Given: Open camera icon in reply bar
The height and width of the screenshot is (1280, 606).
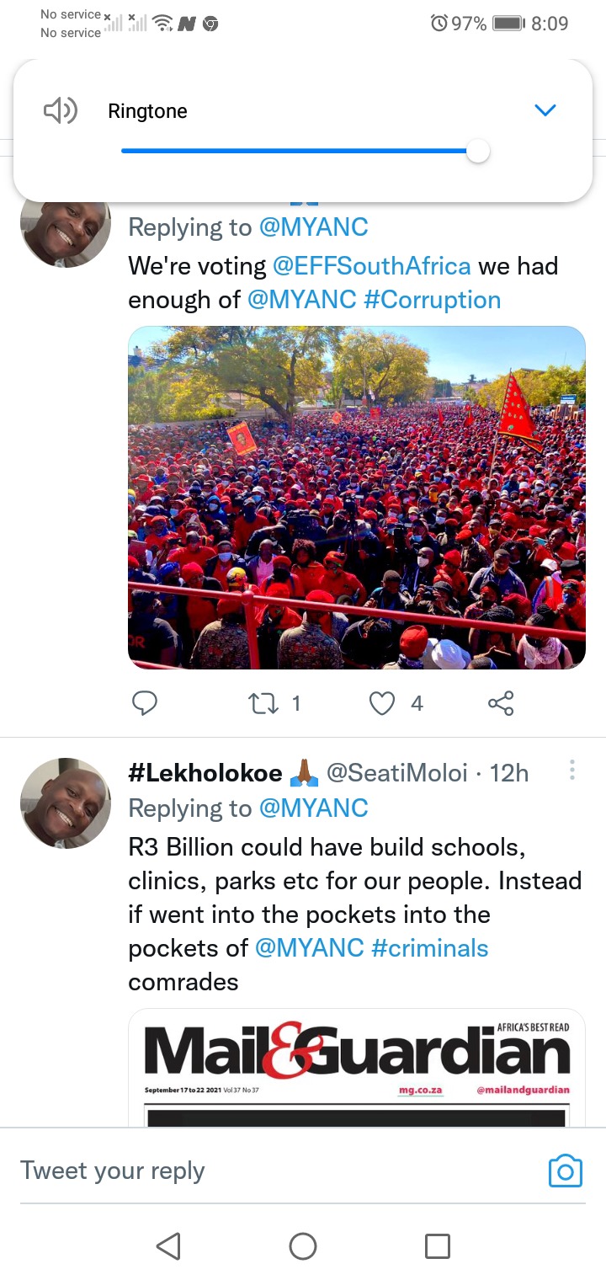Looking at the screenshot, I should click(565, 1171).
